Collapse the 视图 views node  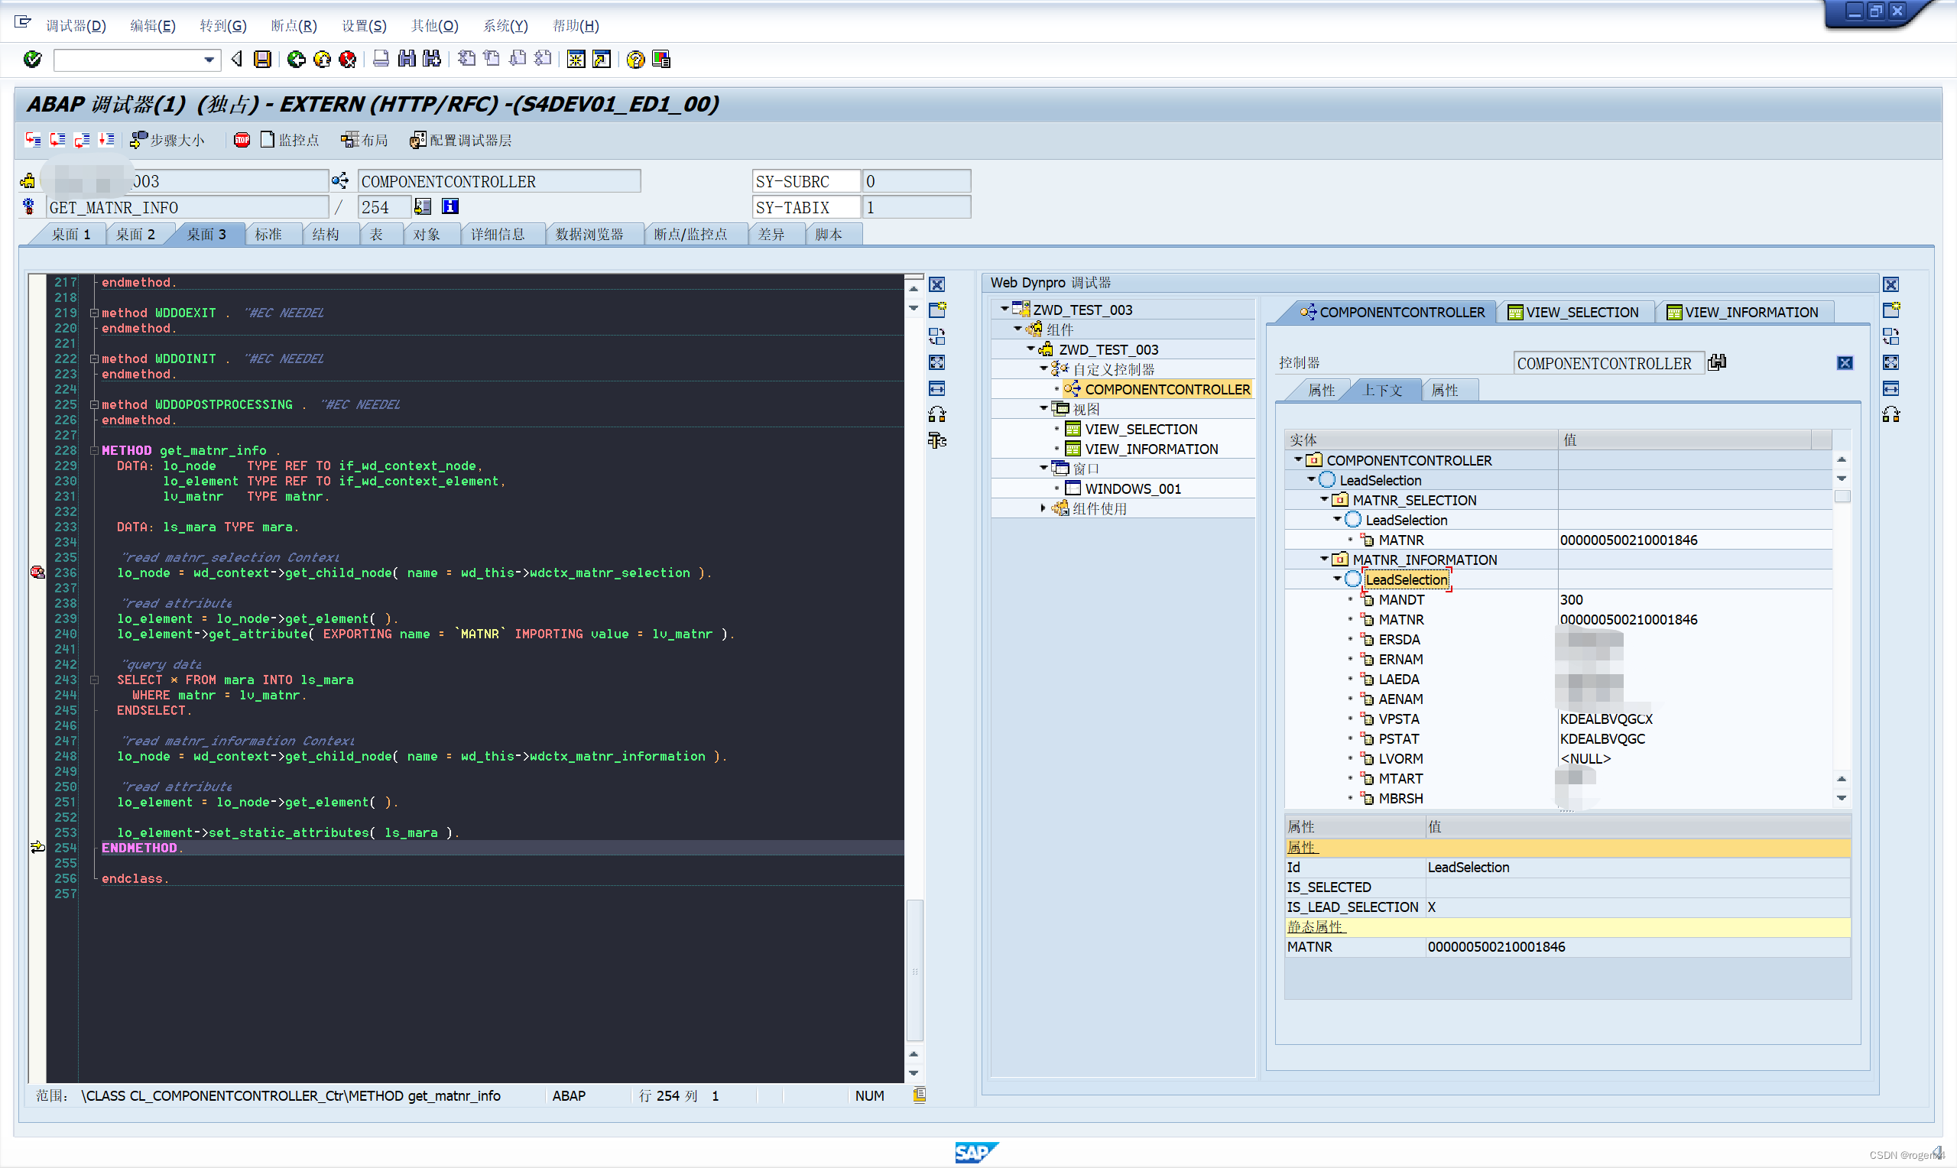1043,408
